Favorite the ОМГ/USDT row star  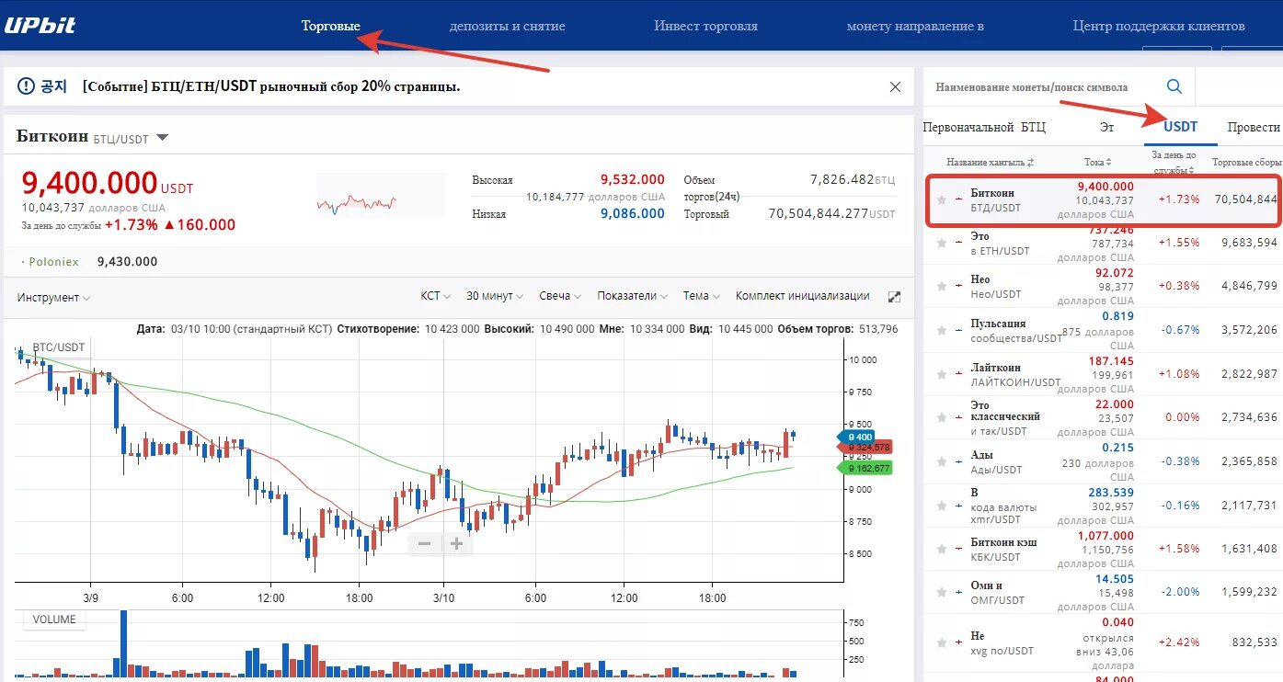[x=942, y=593]
